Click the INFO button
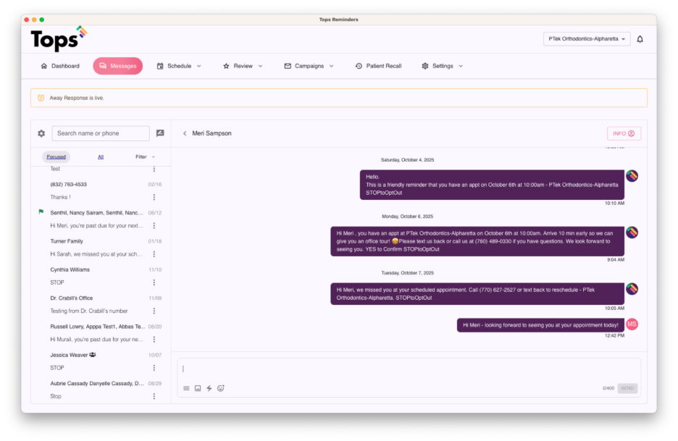 click(624, 133)
